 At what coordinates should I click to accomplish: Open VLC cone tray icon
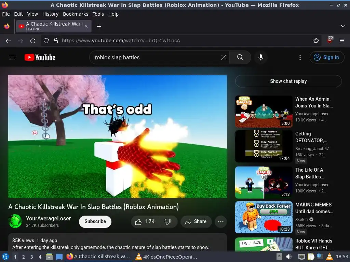tap(329, 257)
